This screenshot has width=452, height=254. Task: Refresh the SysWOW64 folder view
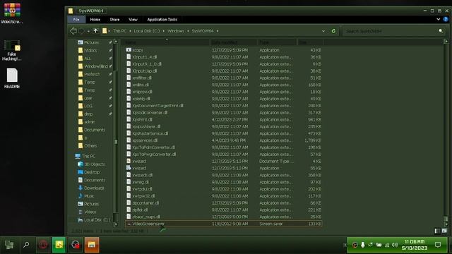pyautogui.click(x=333, y=31)
